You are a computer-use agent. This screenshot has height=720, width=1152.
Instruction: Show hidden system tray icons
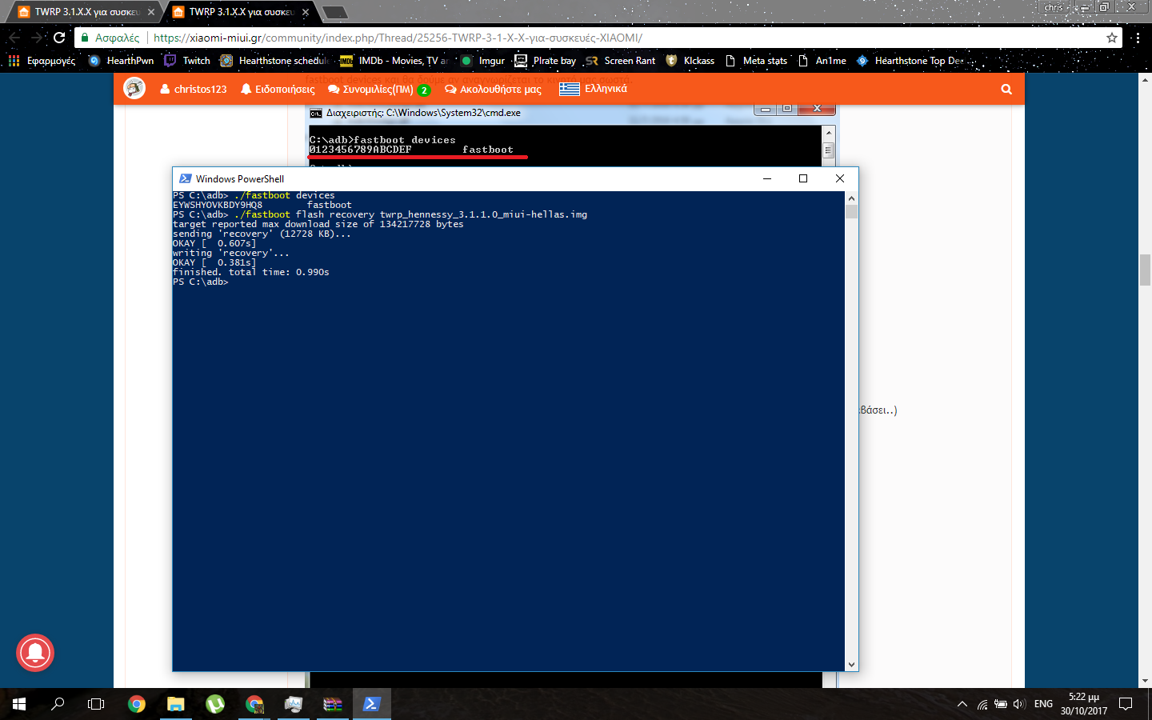click(x=962, y=704)
